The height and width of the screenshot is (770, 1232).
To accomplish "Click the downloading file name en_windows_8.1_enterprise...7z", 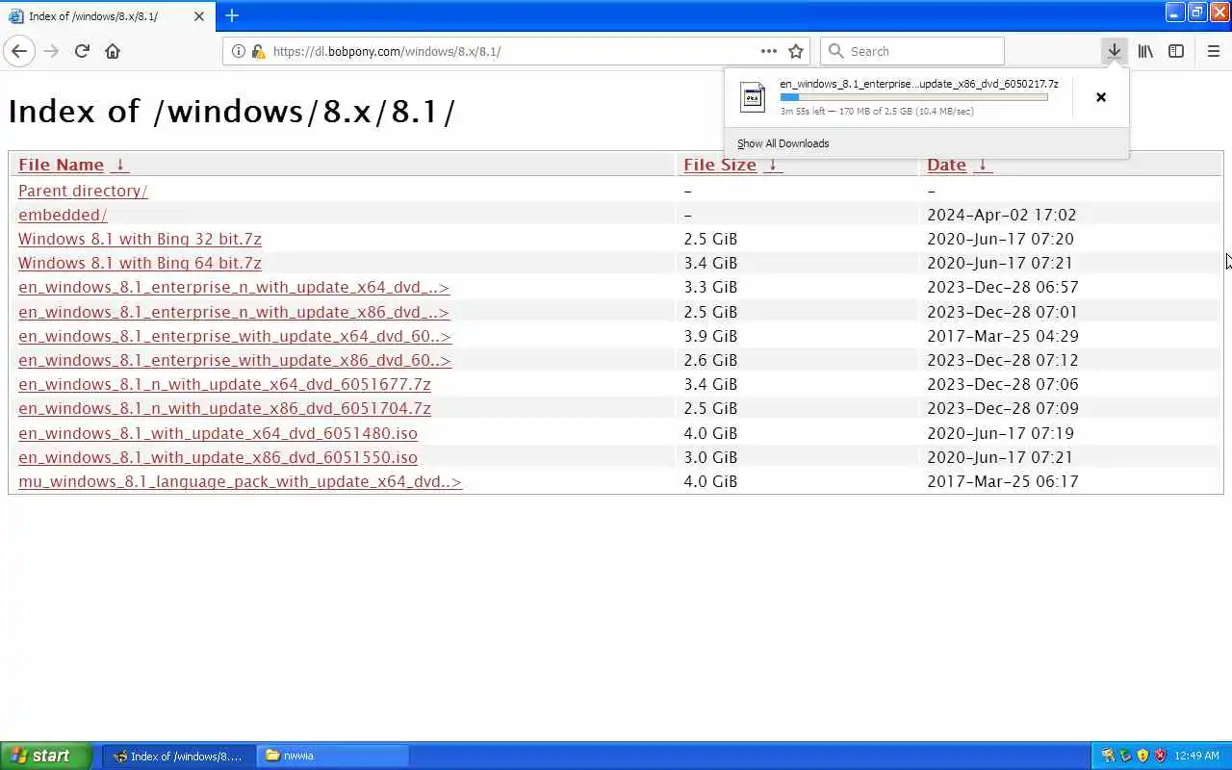I will point(919,84).
